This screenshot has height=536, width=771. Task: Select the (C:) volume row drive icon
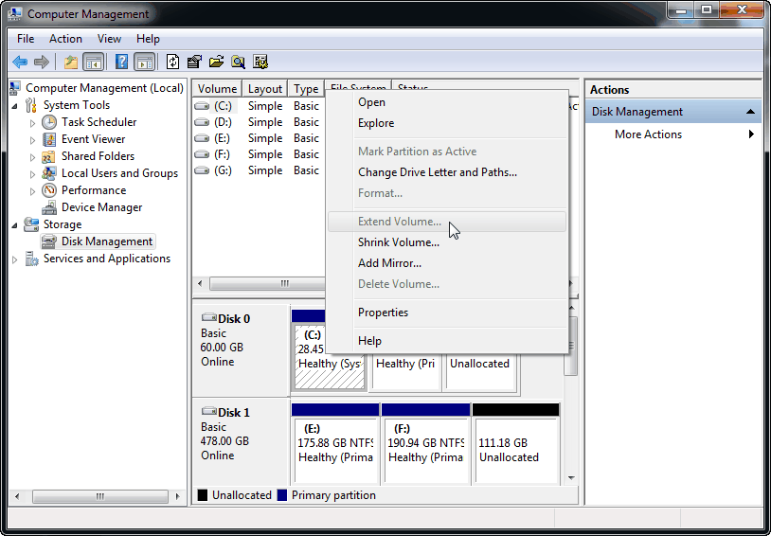(x=202, y=106)
